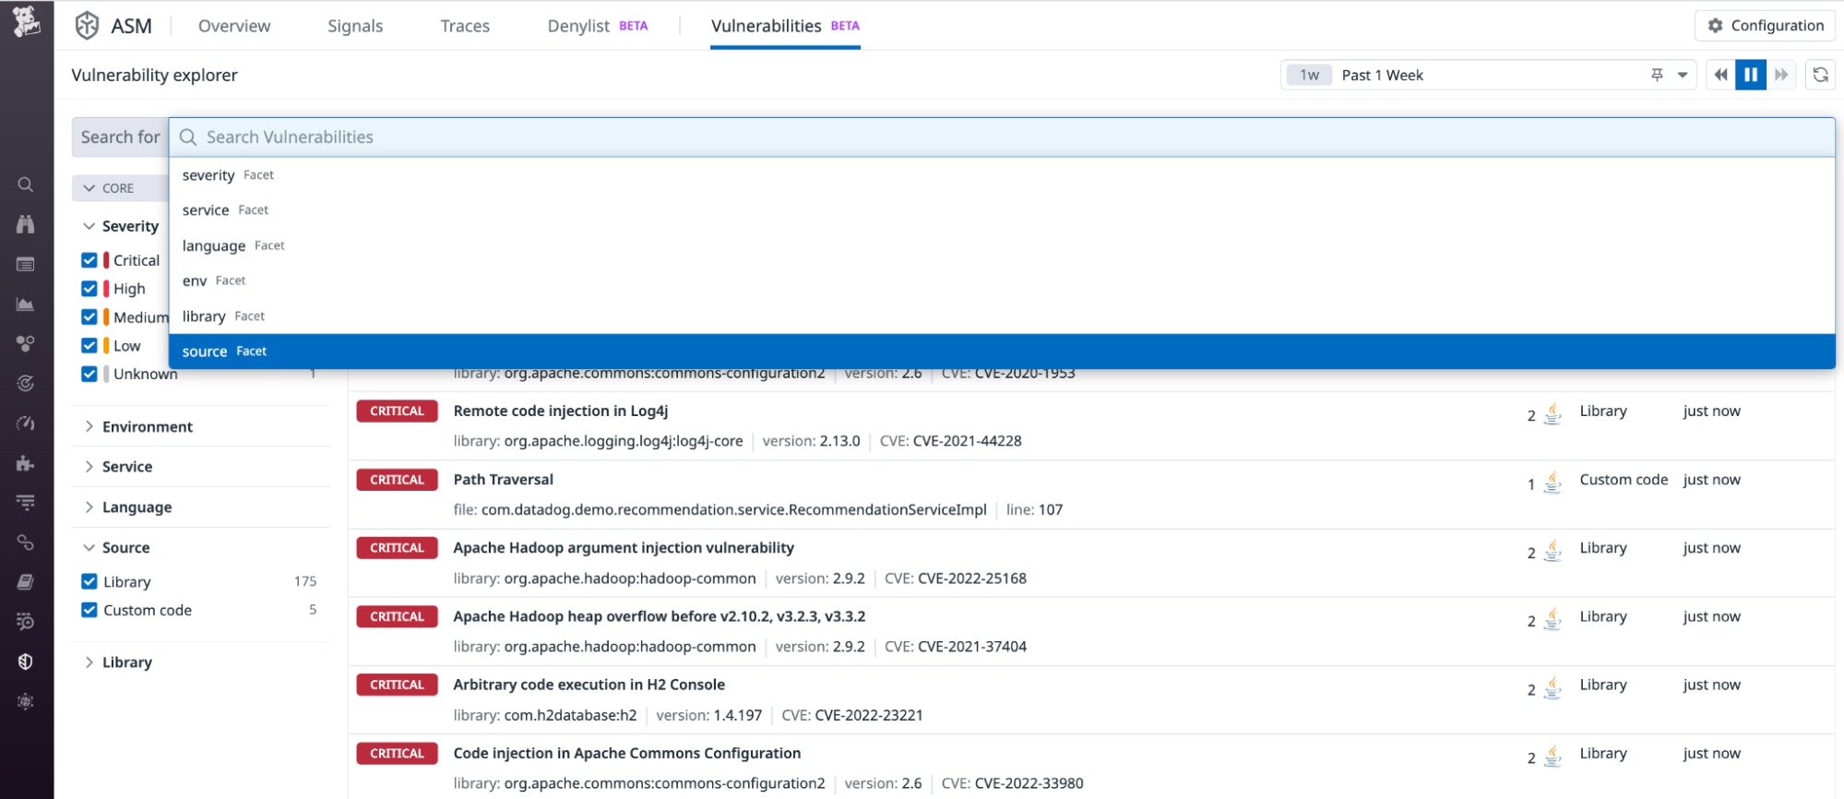Focus the Search Vulnerabilities input field
The height and width of the screenshot is (799, 1844).
tap(1002, 137)
